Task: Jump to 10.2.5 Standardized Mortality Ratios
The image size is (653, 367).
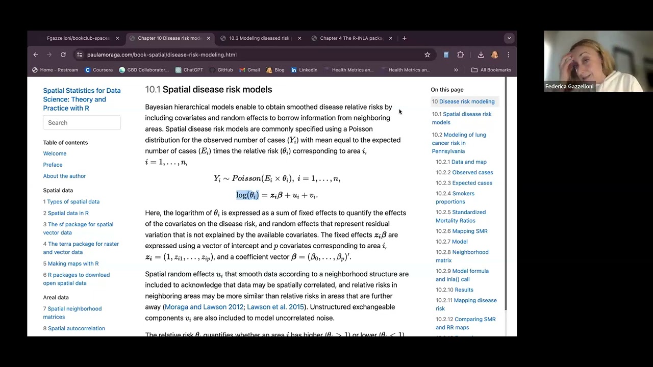Action: click(x=461, y=216)
